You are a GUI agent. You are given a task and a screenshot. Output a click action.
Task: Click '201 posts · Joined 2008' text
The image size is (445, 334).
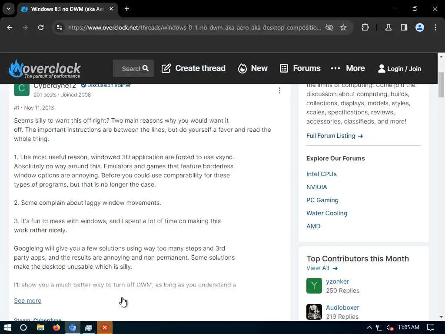tap(62, 95)
